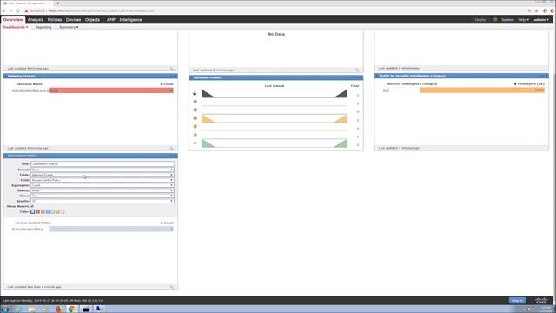This screenshot has width=556, height=313.
Task: Open a new browser tab
Action: 58,3
